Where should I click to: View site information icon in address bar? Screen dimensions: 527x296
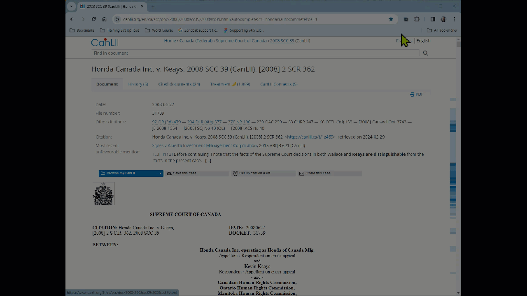[x=117, y=19]
